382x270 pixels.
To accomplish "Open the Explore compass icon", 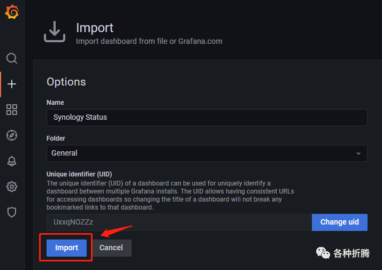I will point(12,135).
